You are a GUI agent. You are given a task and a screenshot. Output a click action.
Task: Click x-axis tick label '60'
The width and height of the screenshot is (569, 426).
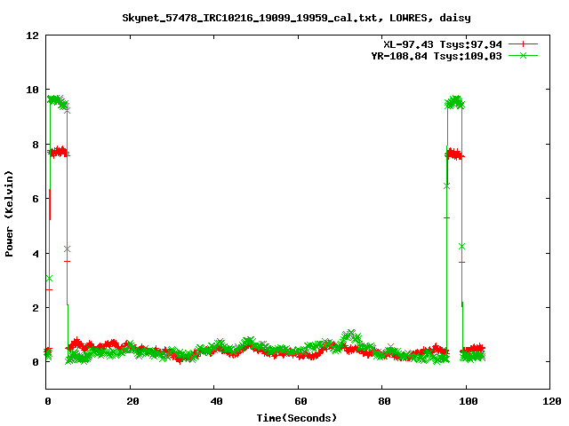tap(301, 401)
